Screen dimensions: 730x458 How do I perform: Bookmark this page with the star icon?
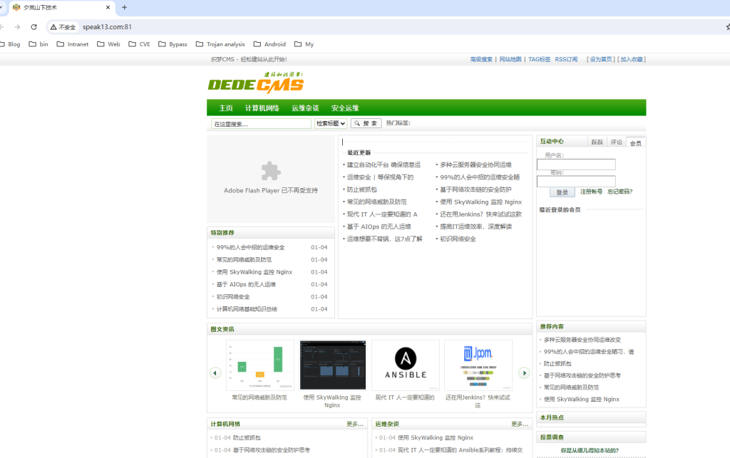tap(726, 27)
